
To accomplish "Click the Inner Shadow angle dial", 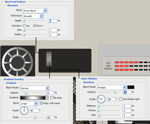I will [101, 99].
